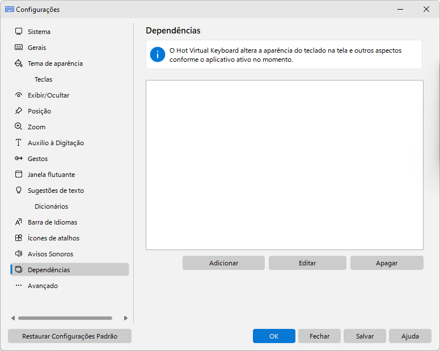Go to the Dicionários sub-item

(52, 206)
